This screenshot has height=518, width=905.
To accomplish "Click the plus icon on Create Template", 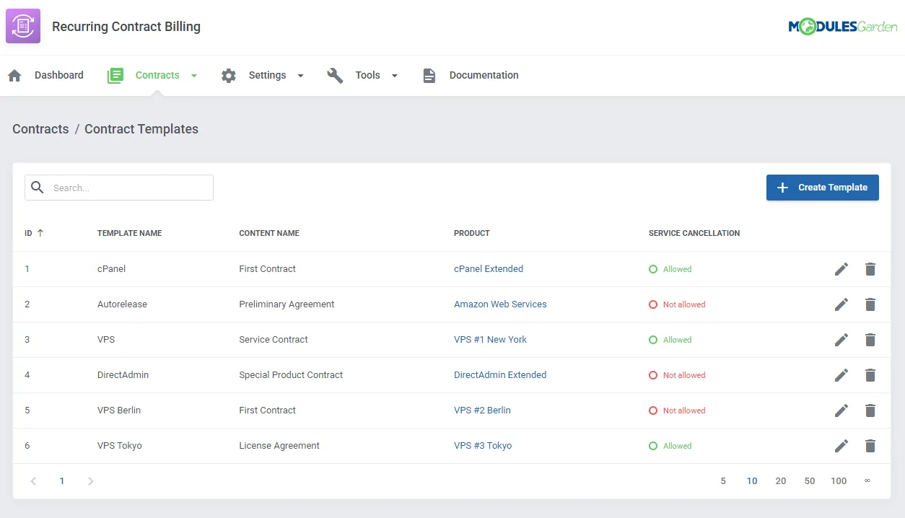I will [782, 188].
